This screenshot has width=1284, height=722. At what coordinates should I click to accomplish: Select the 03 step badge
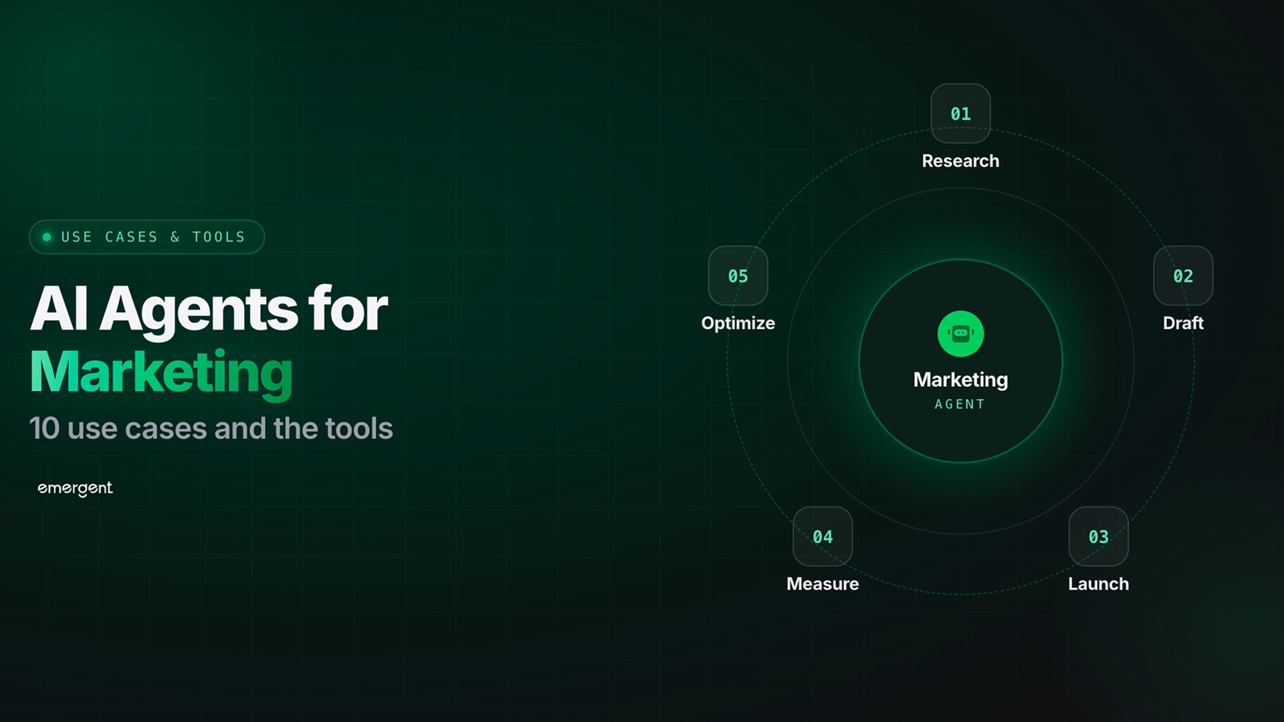tap(1098, 536)
